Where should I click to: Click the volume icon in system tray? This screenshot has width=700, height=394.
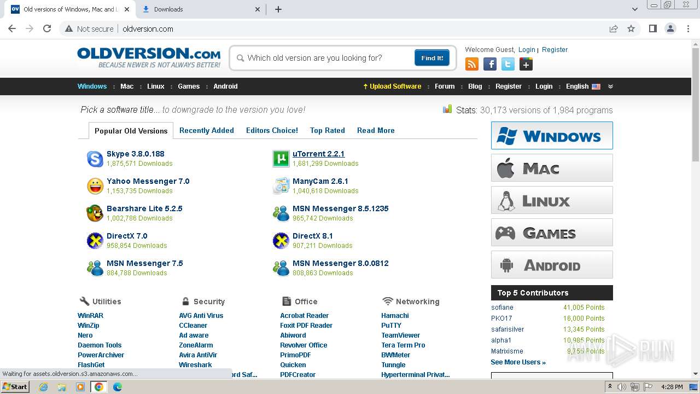[x=622, y=387]
